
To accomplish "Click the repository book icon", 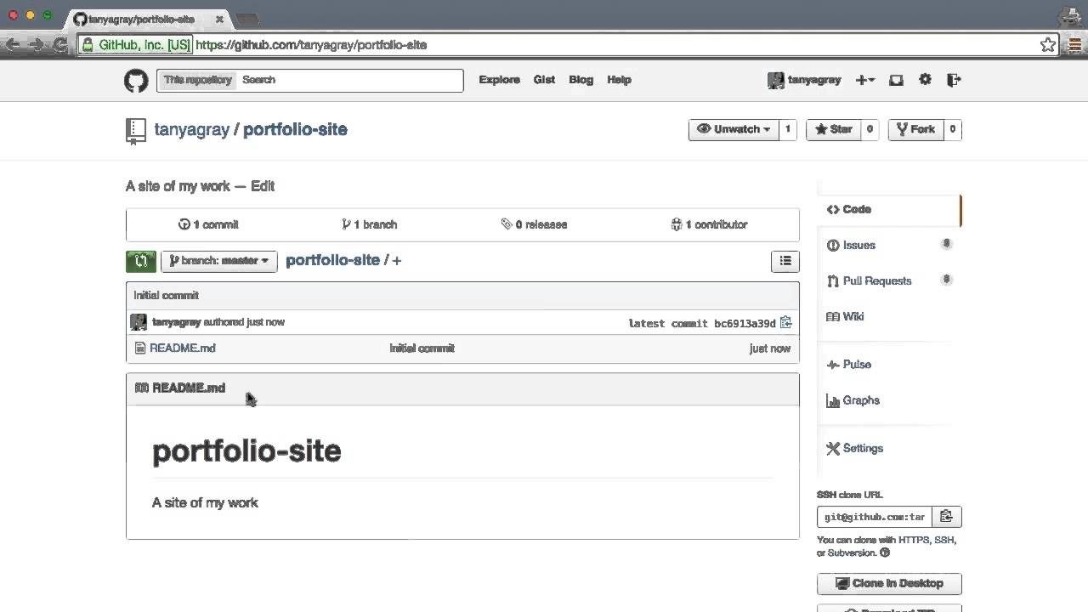I will coord(135,130).
